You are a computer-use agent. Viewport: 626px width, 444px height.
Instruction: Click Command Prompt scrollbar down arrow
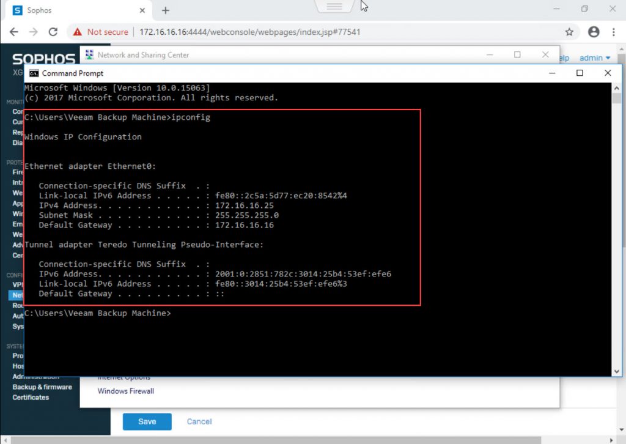[x=616, y=371]
